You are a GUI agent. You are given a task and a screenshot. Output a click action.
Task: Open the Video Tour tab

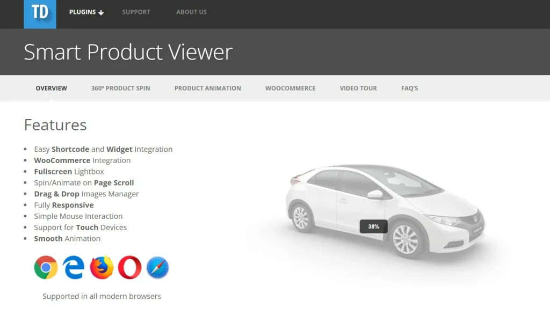[358, 89]
